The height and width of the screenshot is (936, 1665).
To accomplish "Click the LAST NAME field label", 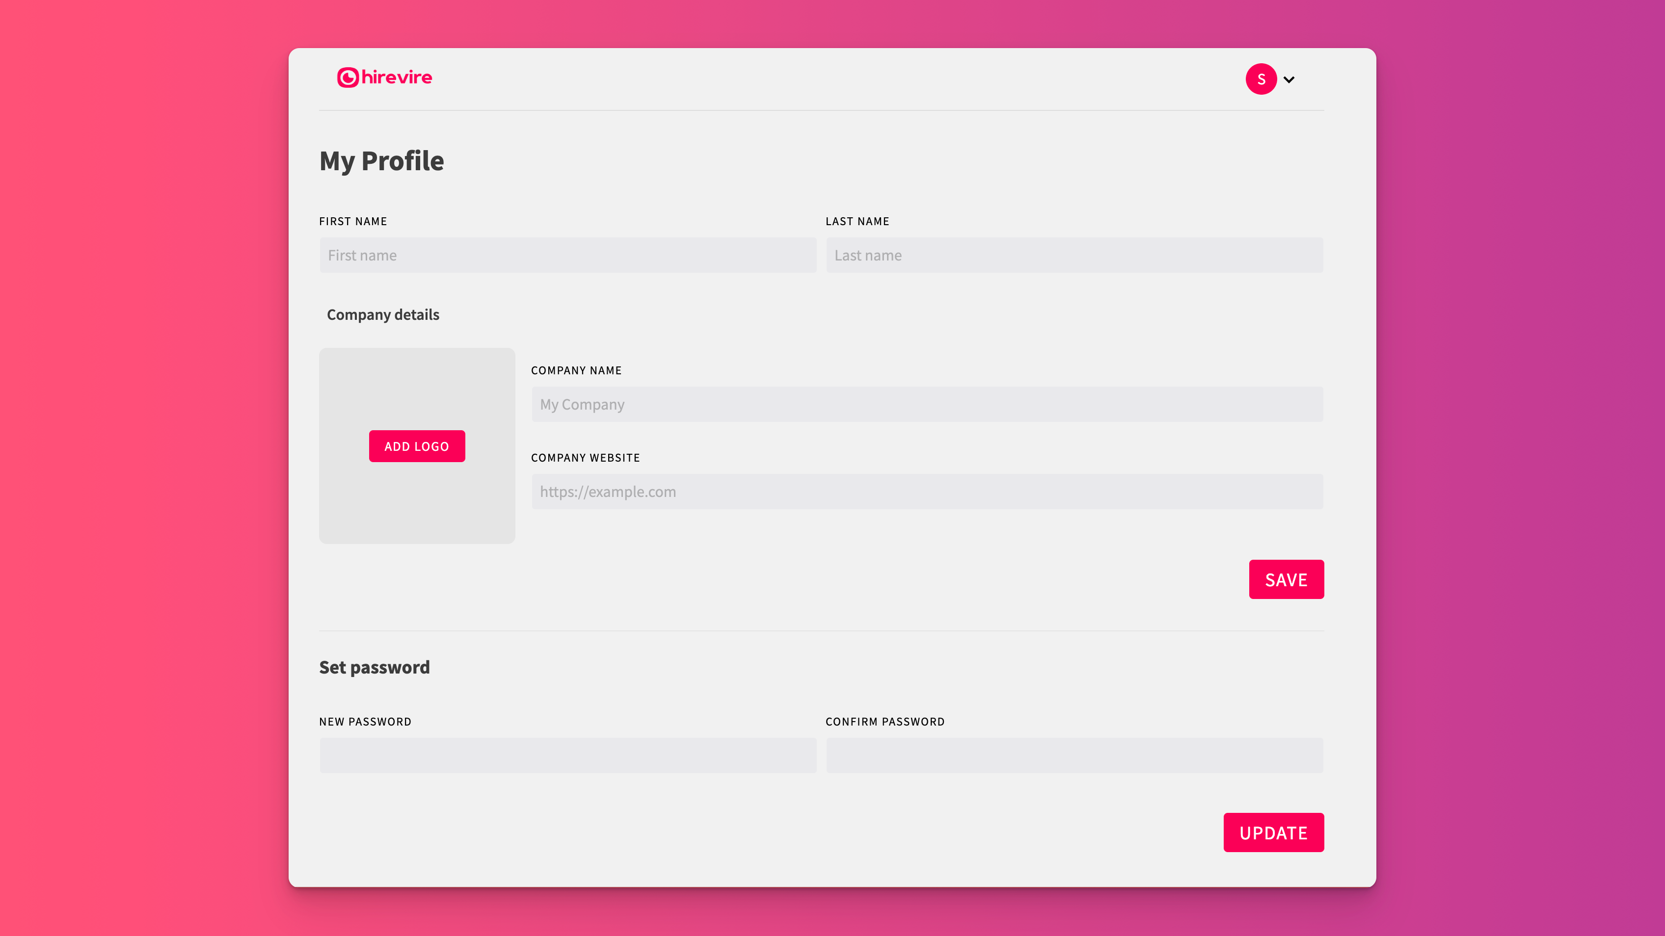I will pos(857,222).
